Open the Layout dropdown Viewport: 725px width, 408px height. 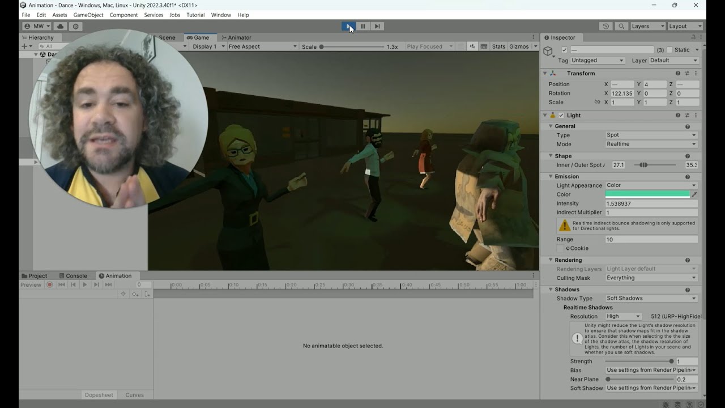click(x=685, y=26)
